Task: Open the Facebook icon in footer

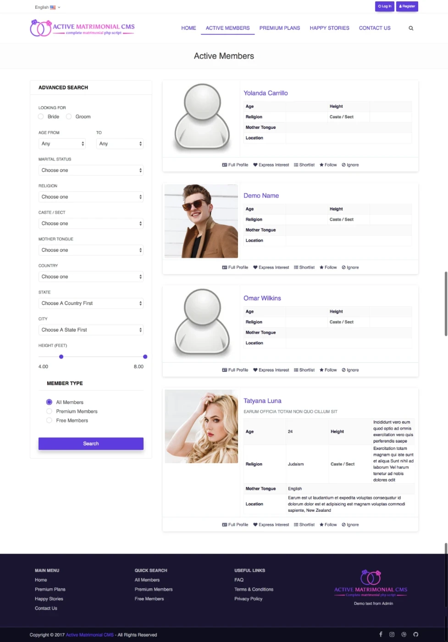Action: tap(381, 634)
